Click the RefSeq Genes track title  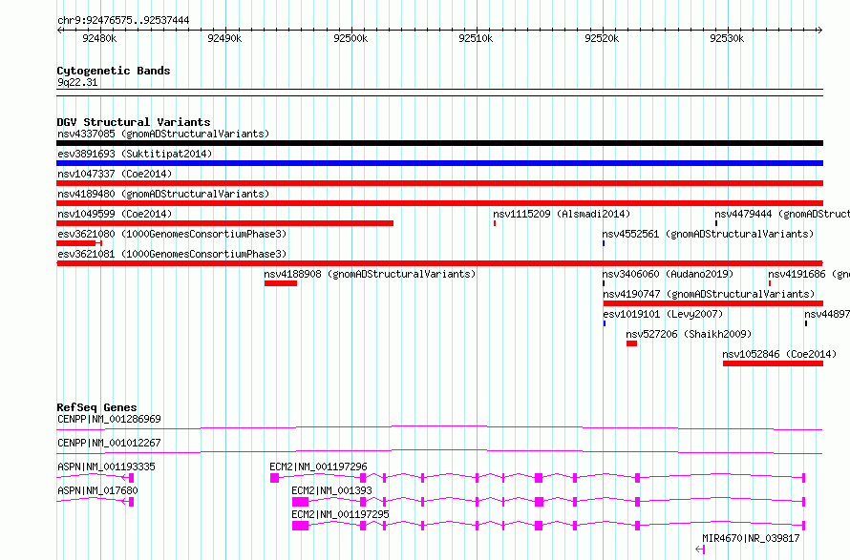96,407
